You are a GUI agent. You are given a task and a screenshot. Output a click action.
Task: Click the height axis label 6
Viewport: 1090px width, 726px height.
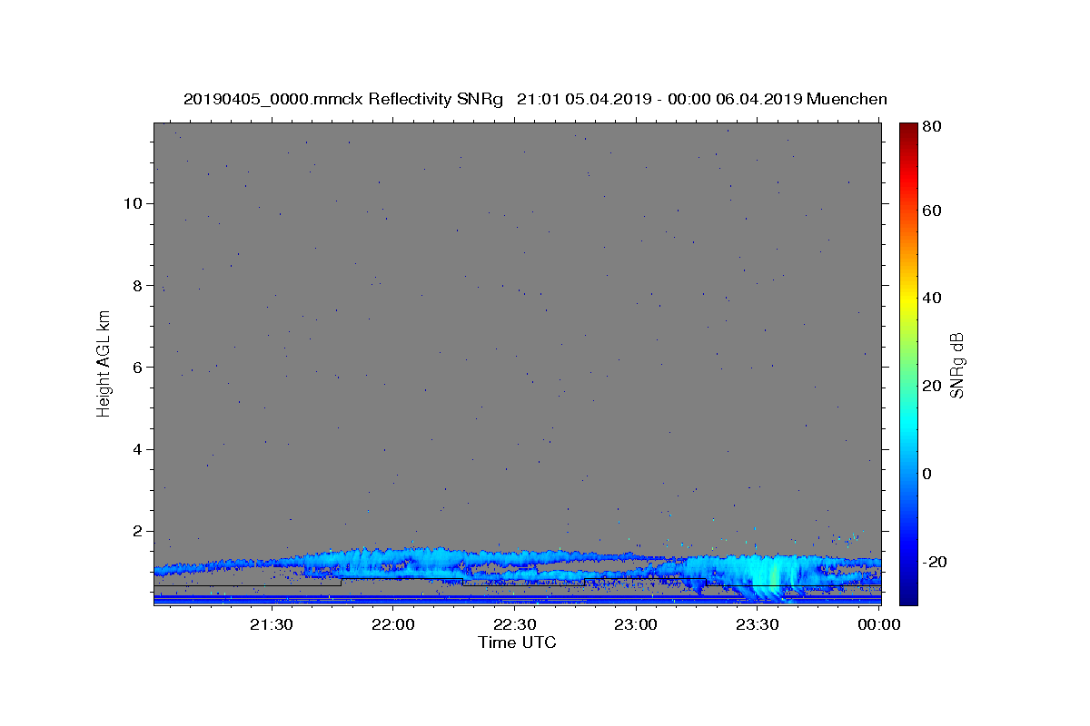[x=136, y=368]
